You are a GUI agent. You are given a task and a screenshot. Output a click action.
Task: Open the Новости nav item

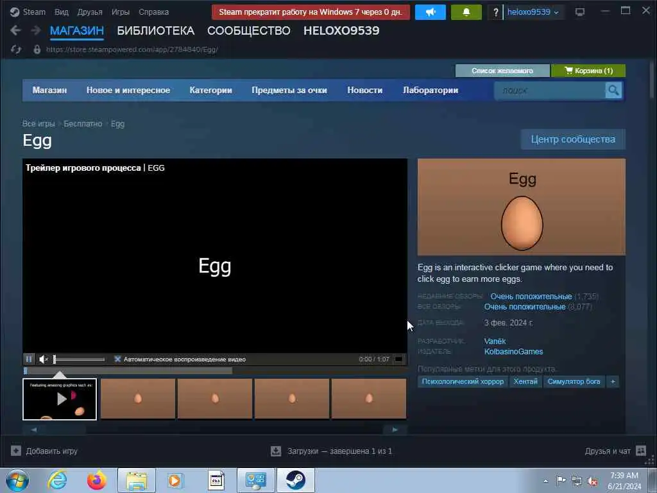click(x=365, y=90)
